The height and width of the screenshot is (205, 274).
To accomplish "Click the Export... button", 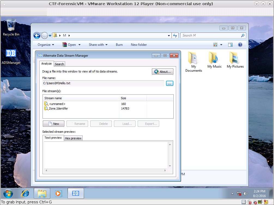I will click(x=148, y=124).
